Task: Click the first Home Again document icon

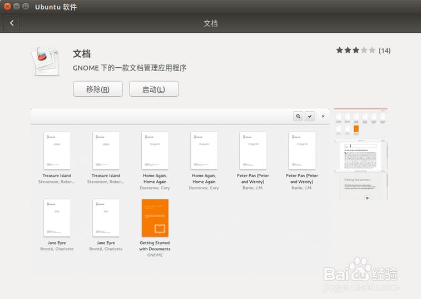Action: [155, 151]
